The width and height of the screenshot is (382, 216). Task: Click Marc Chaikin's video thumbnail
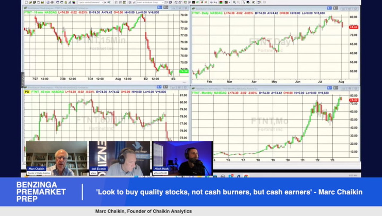[57, 158]
